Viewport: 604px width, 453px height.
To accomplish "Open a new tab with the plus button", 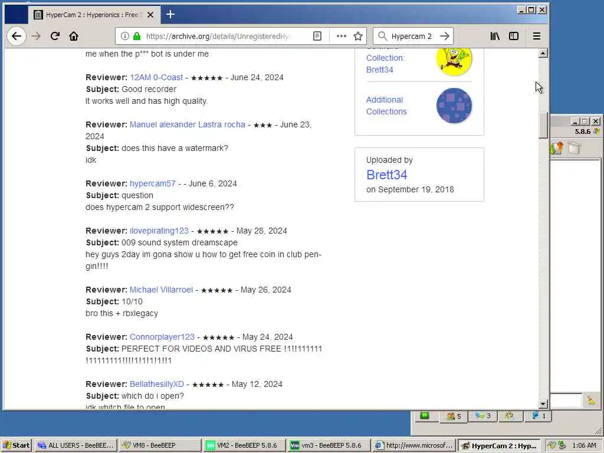I will coord(170,15).
